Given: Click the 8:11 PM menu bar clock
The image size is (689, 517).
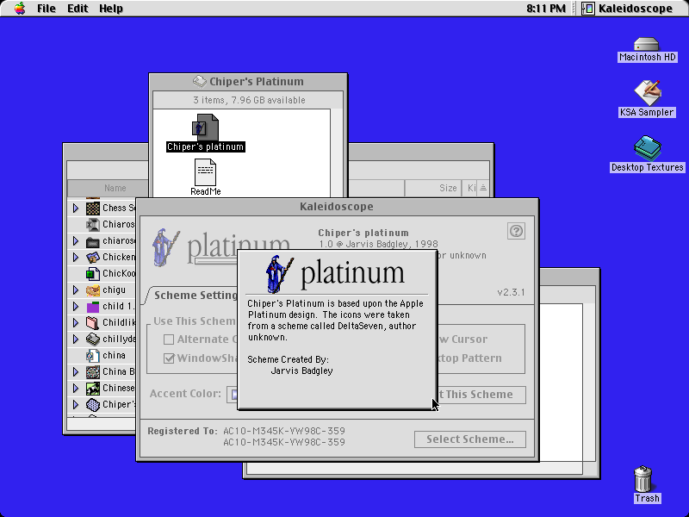Looking at the screenshot, I should tap(546, 9).
